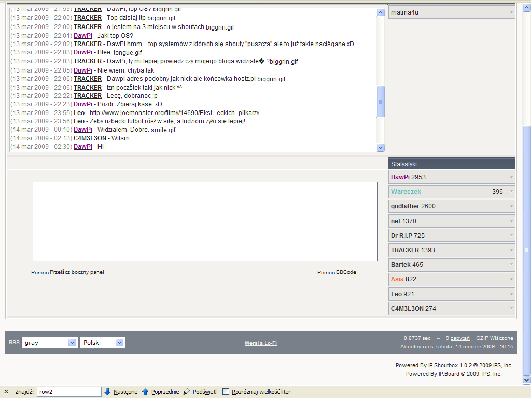Enable the Rozróżniaj wielkość liter checkbox
The height and width of the screenshot is (398, 531).
click(226, 392)
